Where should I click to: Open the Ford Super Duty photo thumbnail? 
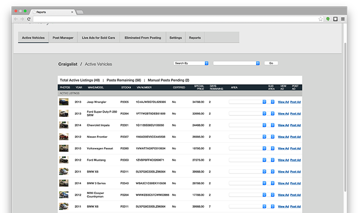coord(64,113)
